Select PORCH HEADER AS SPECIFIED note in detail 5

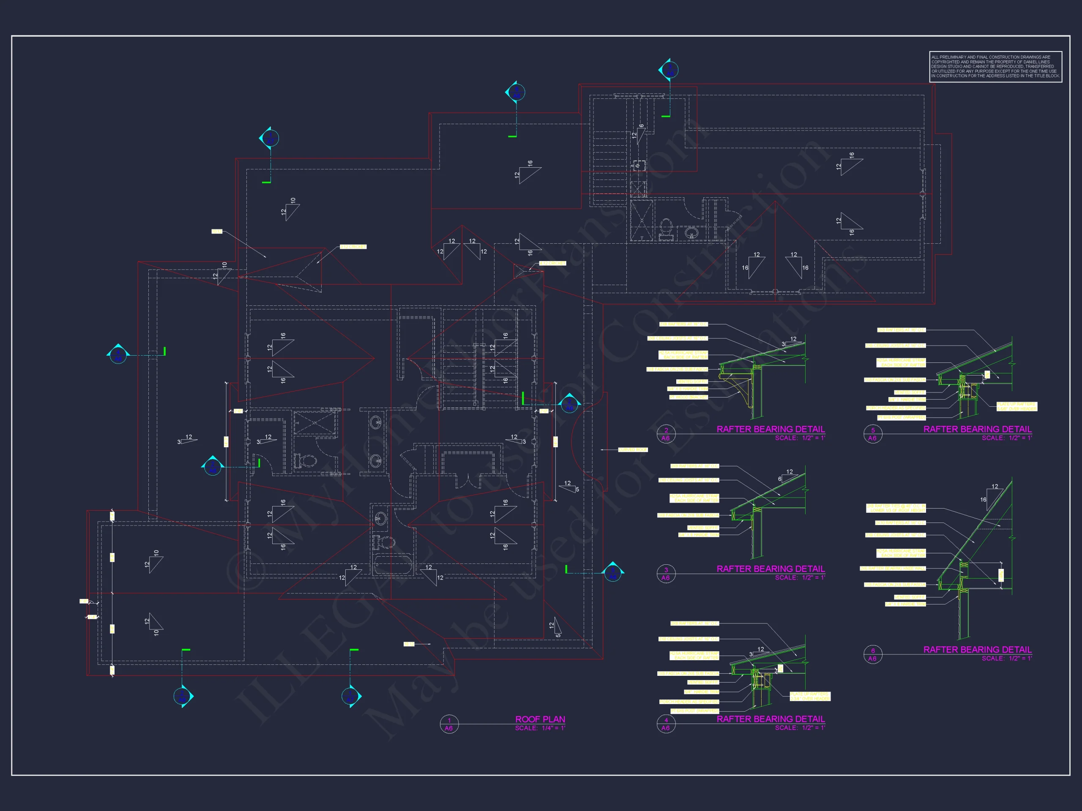click(x=896, y=408)
